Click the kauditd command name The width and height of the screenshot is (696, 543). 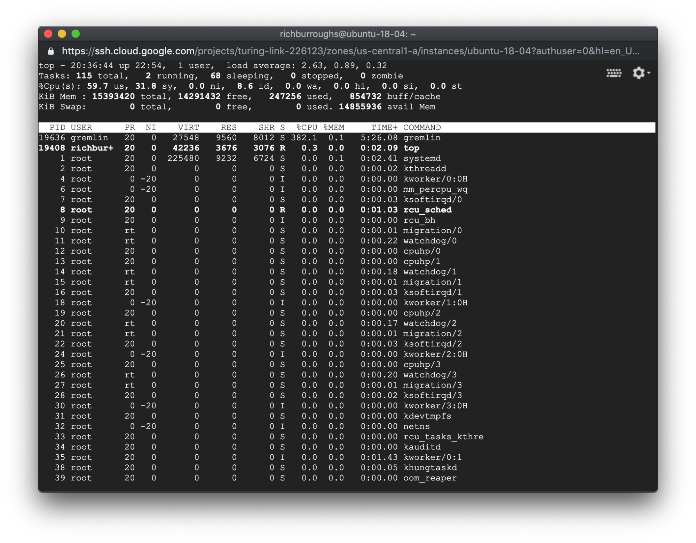coord(422,447)
